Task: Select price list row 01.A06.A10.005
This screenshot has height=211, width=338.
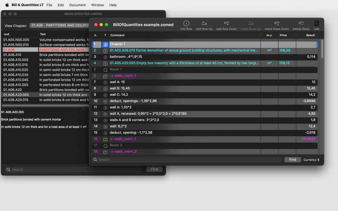Action: coord(45,60)
